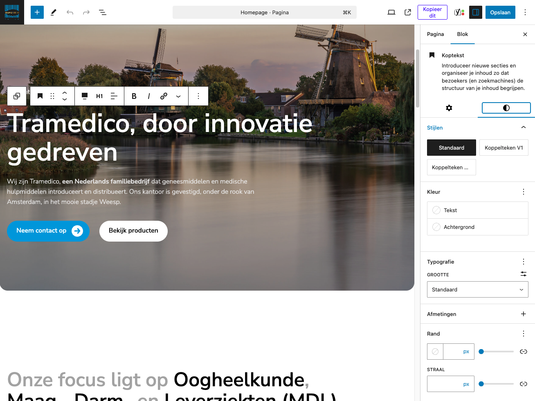
Task: Redo the last change
Action: coord(86,12)
